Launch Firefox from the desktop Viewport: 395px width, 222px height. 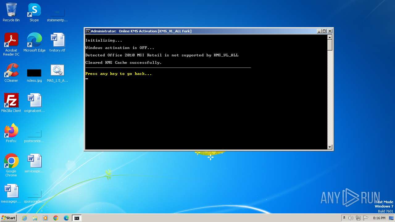click(x=11, y=133)
